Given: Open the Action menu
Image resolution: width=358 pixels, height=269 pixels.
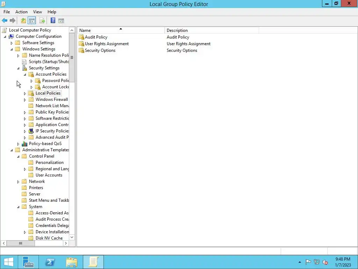Looking at the screenshot, I should point(21,12).
